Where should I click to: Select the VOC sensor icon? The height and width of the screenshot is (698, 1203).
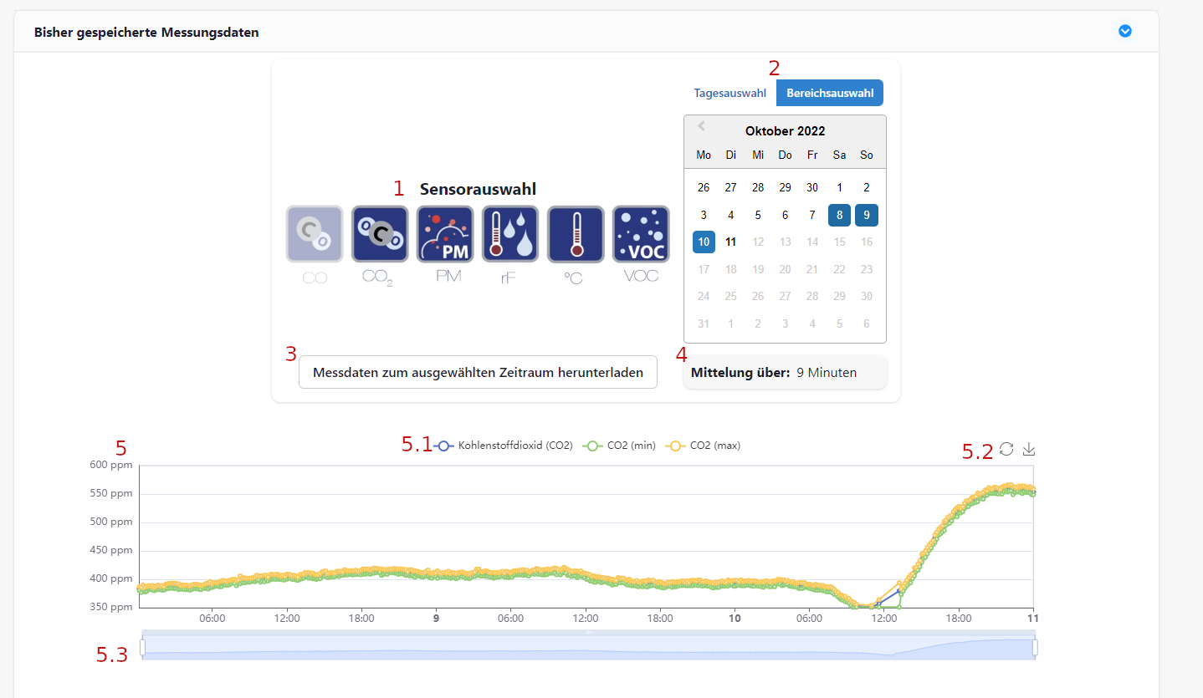[641, 234]
